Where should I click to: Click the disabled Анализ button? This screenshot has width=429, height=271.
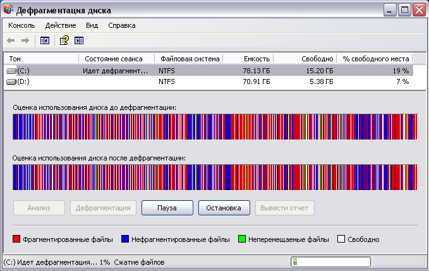coord(39,208)
